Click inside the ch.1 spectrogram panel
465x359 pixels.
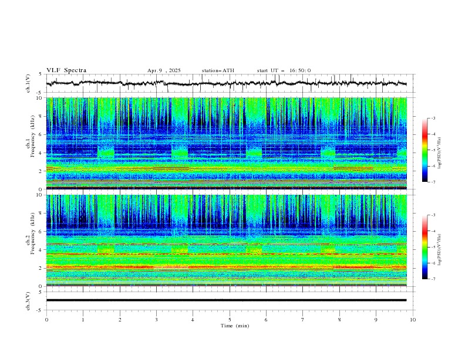point(226,143)
